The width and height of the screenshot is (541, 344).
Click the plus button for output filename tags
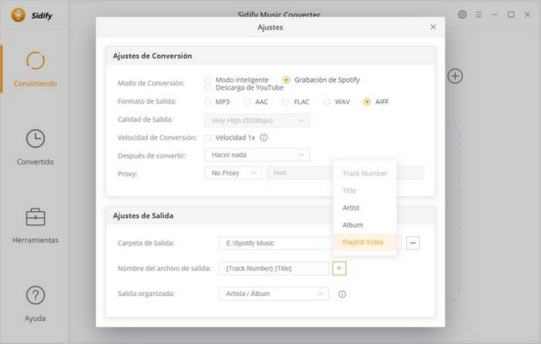(339, 269)
